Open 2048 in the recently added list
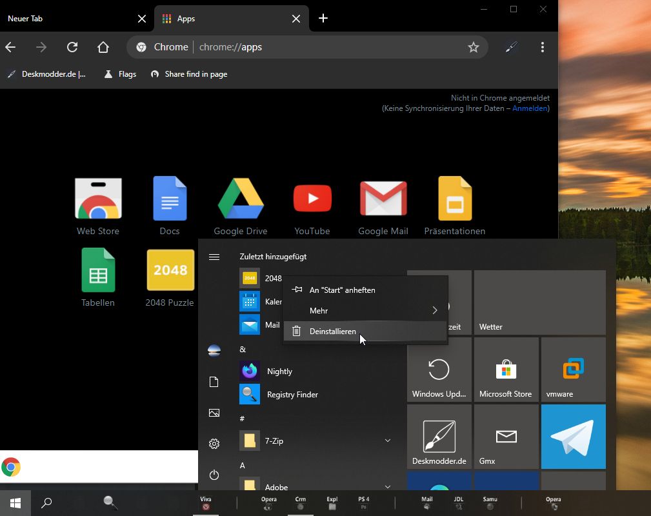Image resolution: width=651 pixels, height=516 pixels. (x=261, y=278)
